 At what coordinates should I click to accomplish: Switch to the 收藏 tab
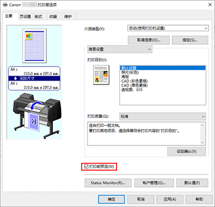click(x=54, y=17)
